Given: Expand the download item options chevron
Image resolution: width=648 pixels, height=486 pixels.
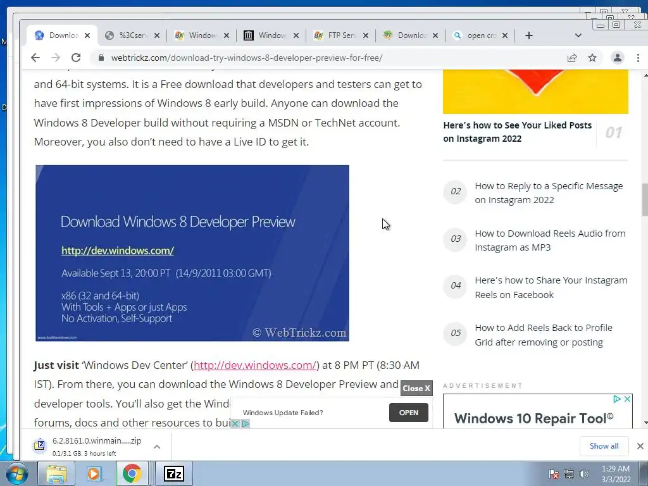Looking at the screenshot, I should click(157, 447).
